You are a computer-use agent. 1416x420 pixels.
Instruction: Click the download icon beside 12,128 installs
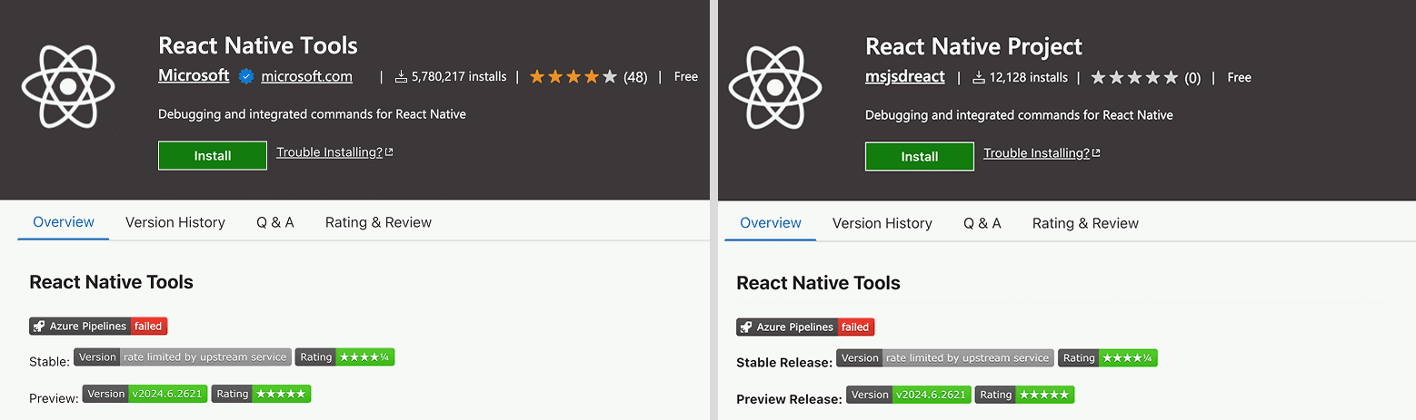pyautogui.click(x=979, y=78)
